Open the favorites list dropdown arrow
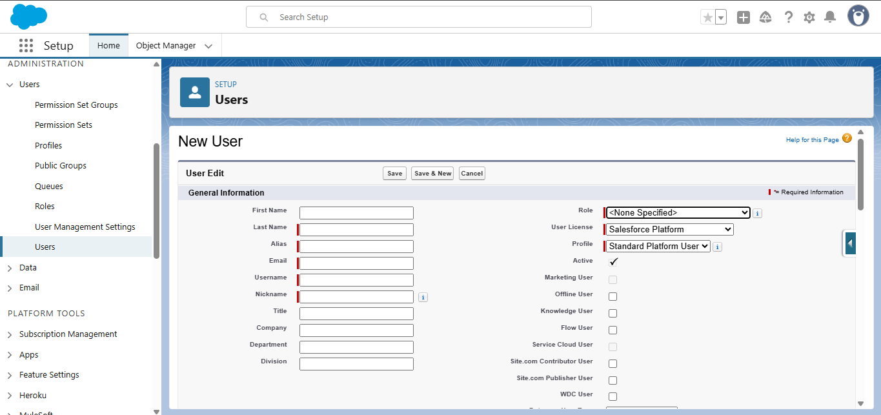The width and height of the screenshot is (881, 415). pyautogui.click(x=721, y=17)
